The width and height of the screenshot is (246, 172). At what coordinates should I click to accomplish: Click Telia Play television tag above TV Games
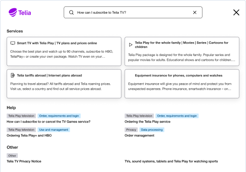pos(22,116)
